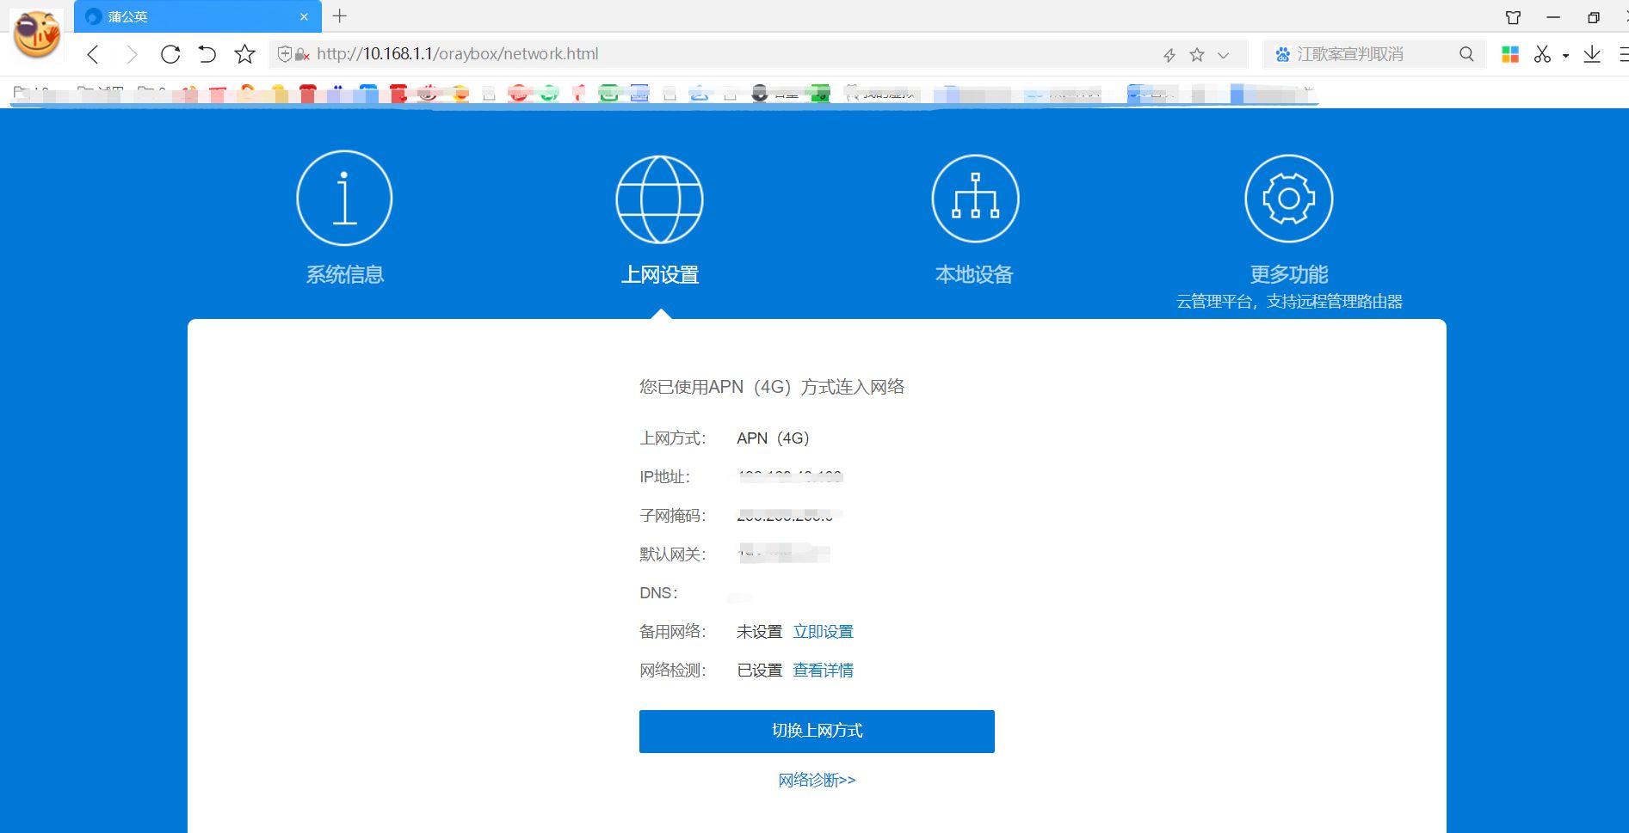Click the search magnifier icon
The image size is (1629, 833).
click(1466, 54)
